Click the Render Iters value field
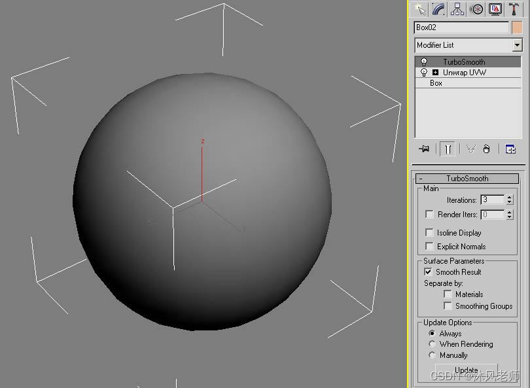This screenshot has height=388, width=530. point(493,214)
